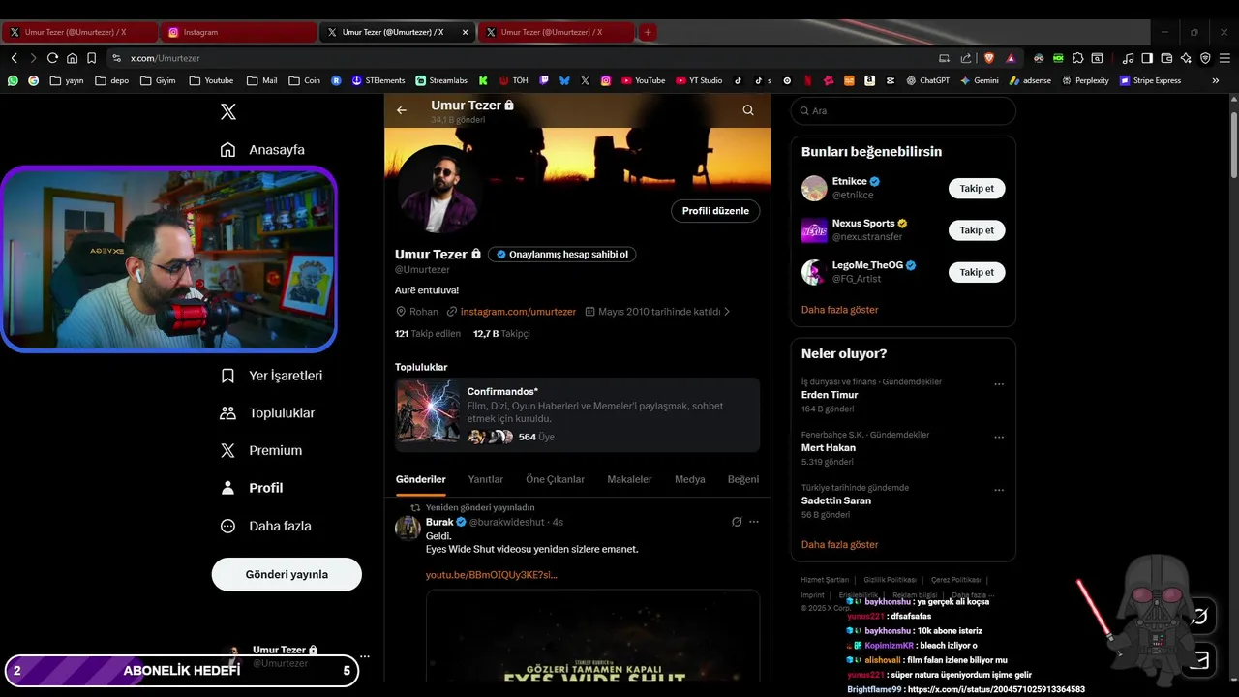Select the Gönderiler profile tab
The image size is (1239, 697).
[x=420, y=479]
